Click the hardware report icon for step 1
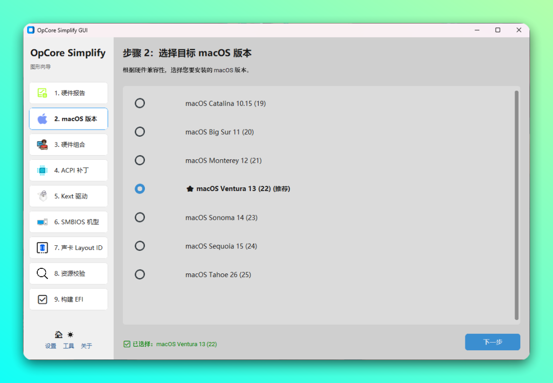Image resolution: width=553 pixels, height=383 pixels. [42, 93]
